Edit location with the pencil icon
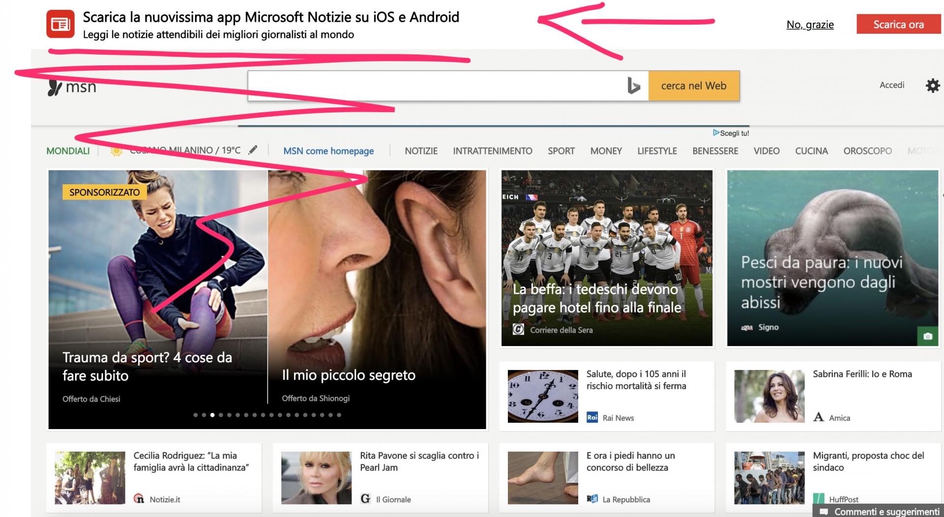This screenshot has width=944, height=517. [253, 150]
